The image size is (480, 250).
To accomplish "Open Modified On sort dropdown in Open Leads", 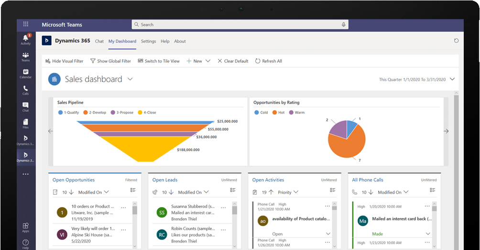I will [x=193, y=192].
